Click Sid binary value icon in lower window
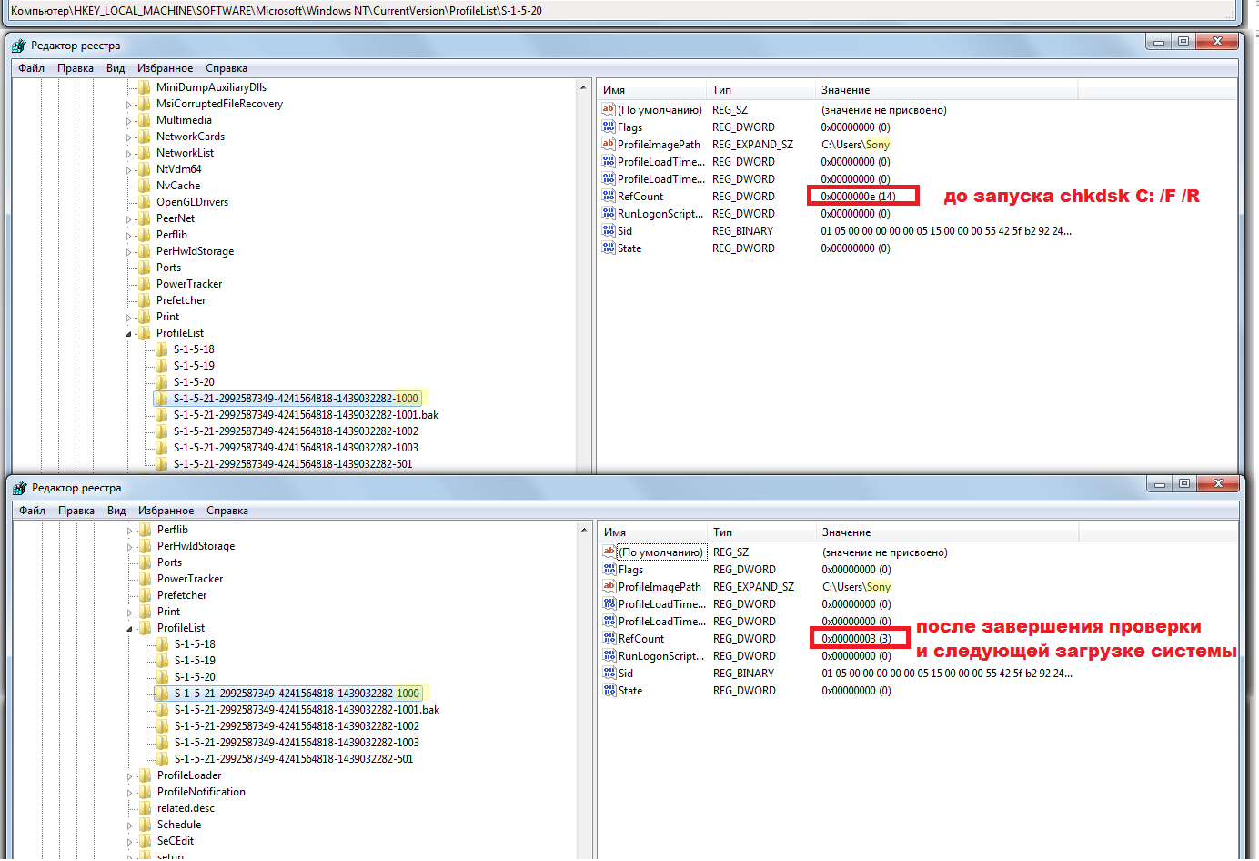The width and height of the screenshot is (1259, 861). pos(609,673)
